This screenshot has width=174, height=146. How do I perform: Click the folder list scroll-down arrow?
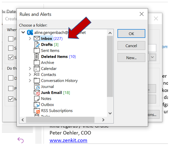[110, 113]
